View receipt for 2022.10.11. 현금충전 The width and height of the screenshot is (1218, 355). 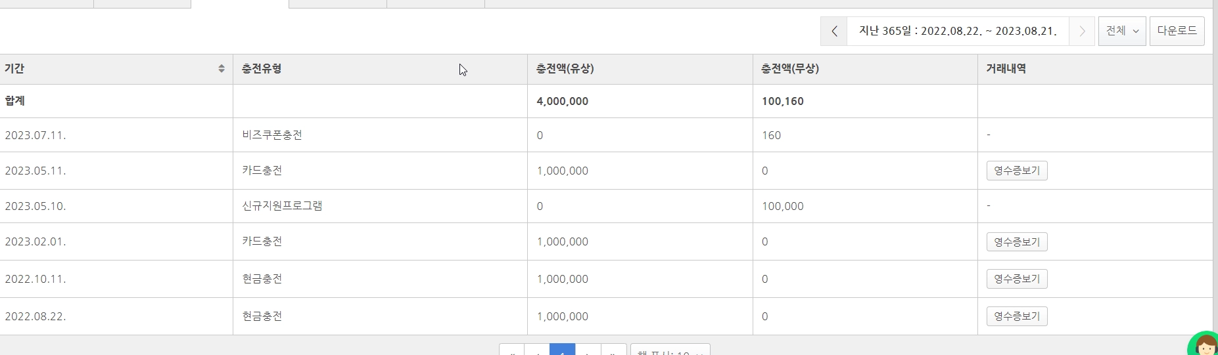point(1017,279)
